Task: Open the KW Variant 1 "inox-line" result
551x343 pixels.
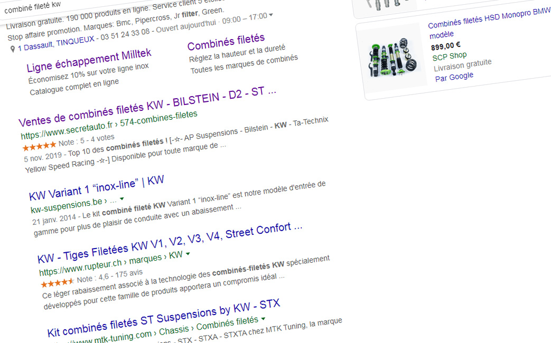Action: click(97, 188)
